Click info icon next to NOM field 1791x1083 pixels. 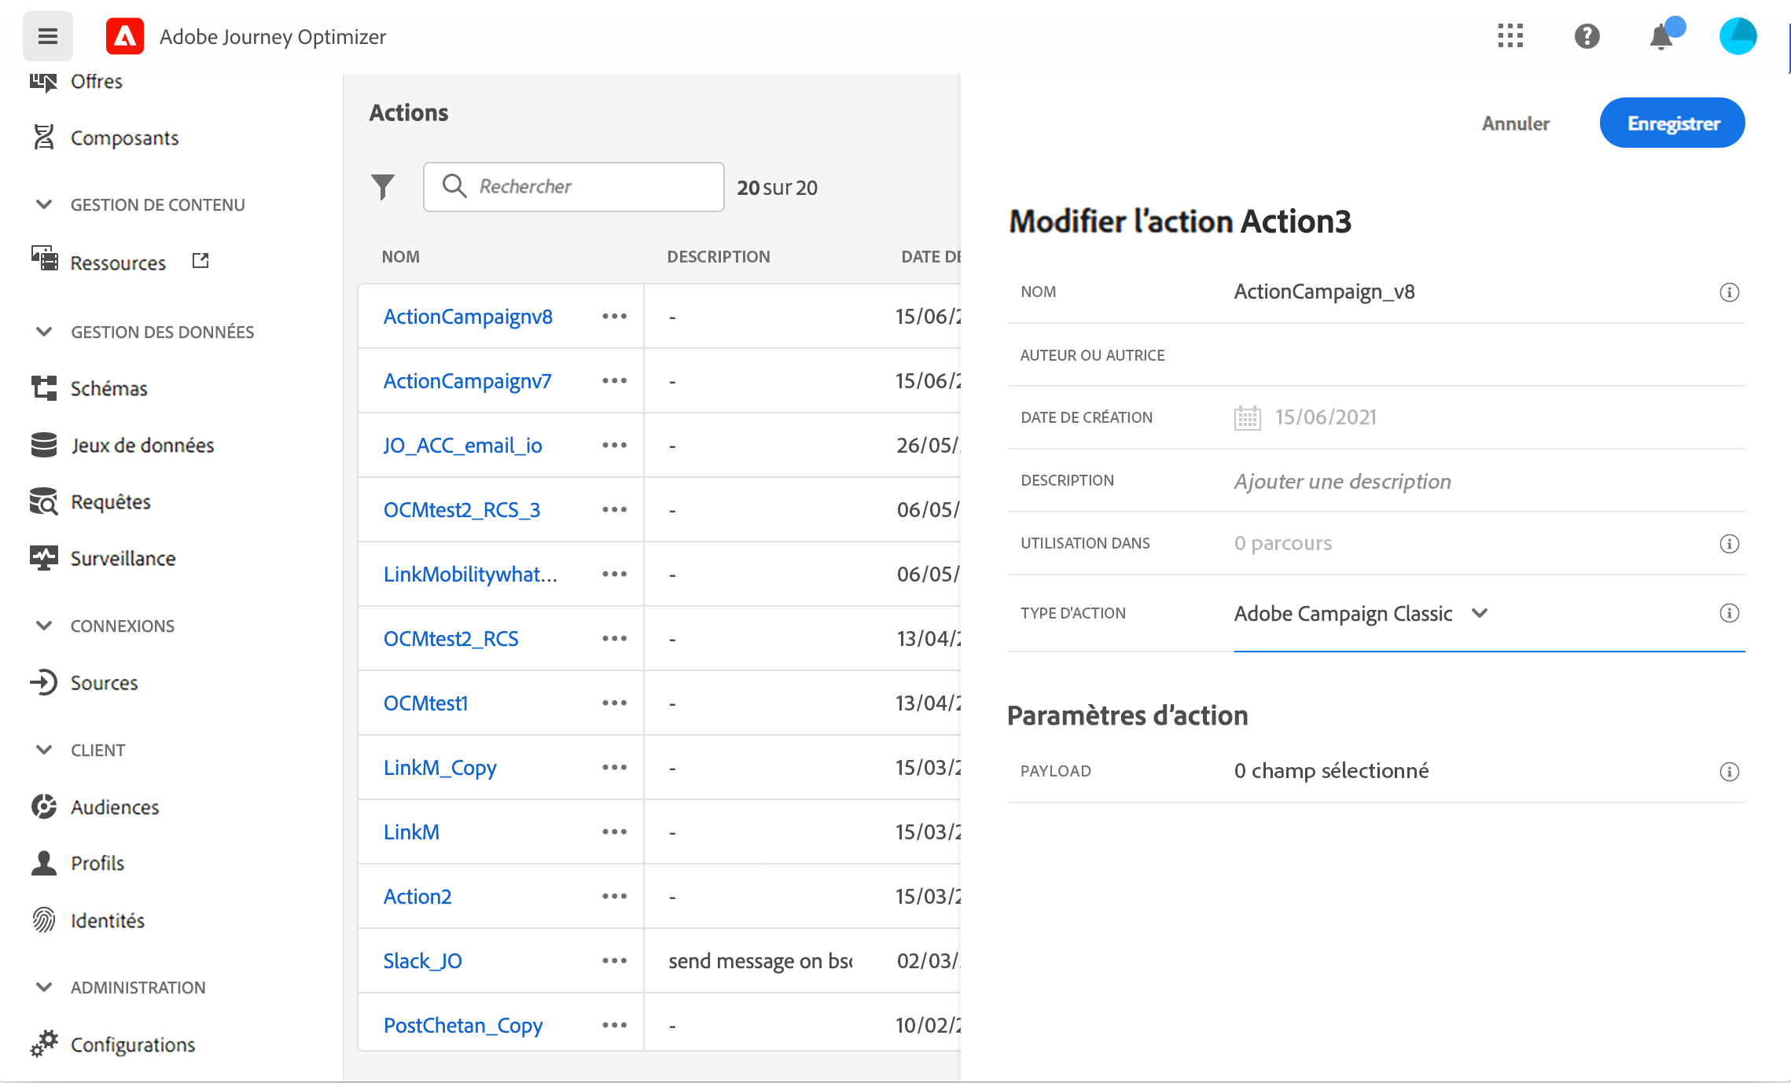(1729, 292)
